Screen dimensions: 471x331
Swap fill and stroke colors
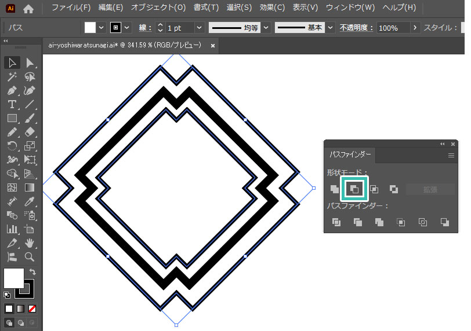[32, 271]
